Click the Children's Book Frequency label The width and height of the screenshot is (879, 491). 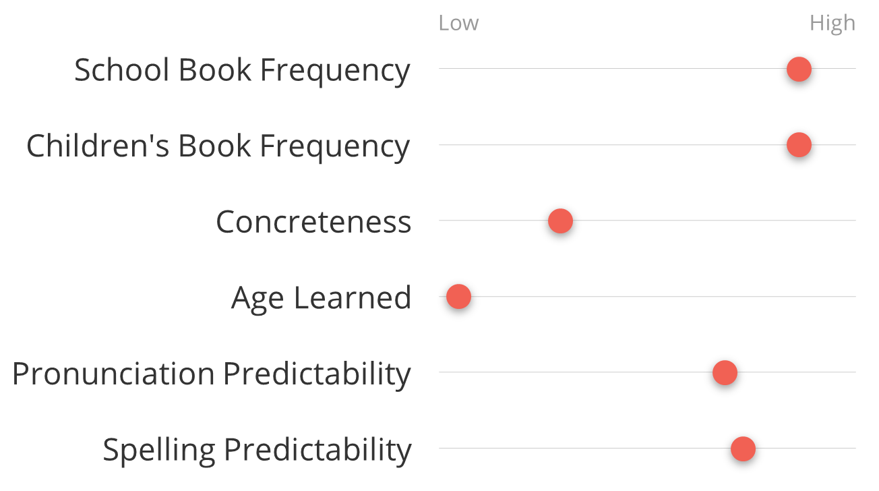pyautogui.click(x=218, y=146)
